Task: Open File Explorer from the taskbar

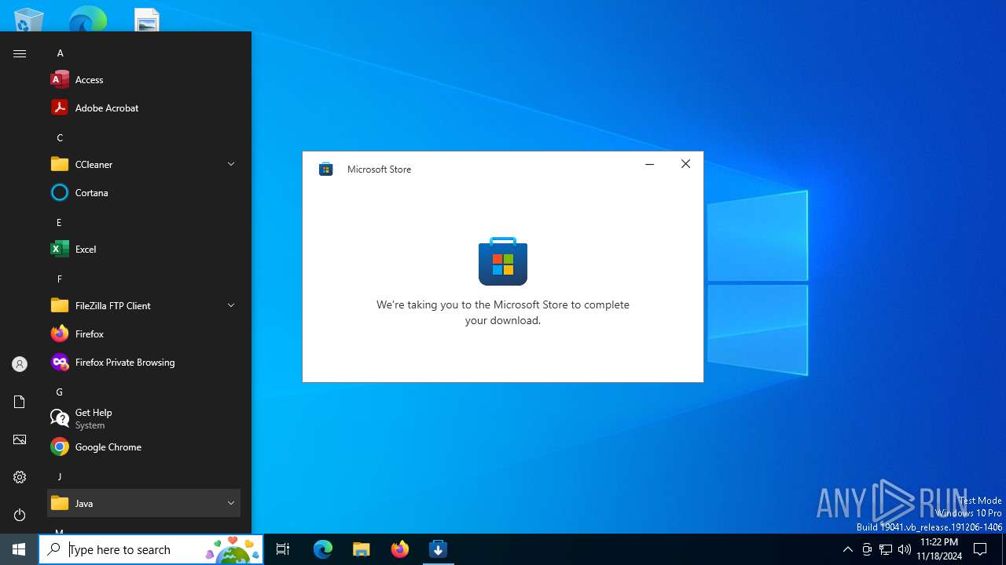Action: [362, 549]
